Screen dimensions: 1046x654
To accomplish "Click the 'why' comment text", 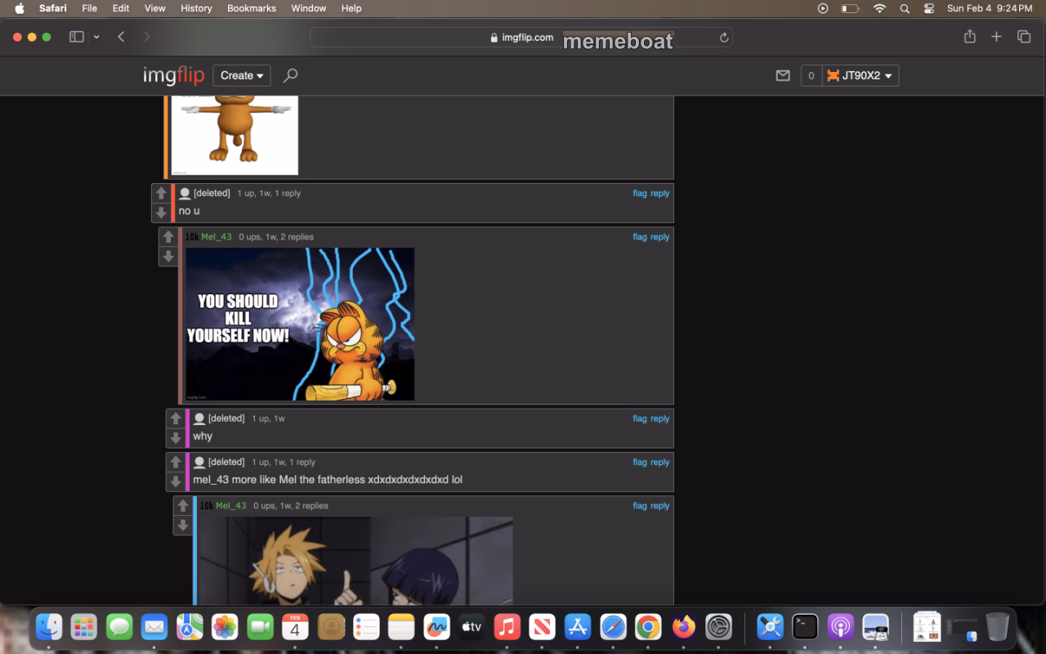I will coord(203,437).
